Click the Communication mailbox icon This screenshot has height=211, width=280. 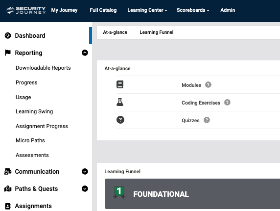8,171
